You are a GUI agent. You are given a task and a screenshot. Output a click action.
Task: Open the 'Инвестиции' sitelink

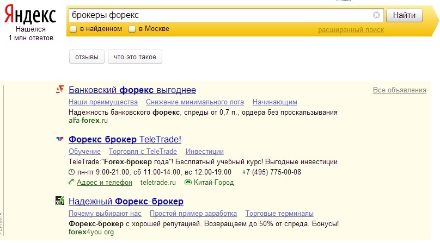tap(205, 151)
